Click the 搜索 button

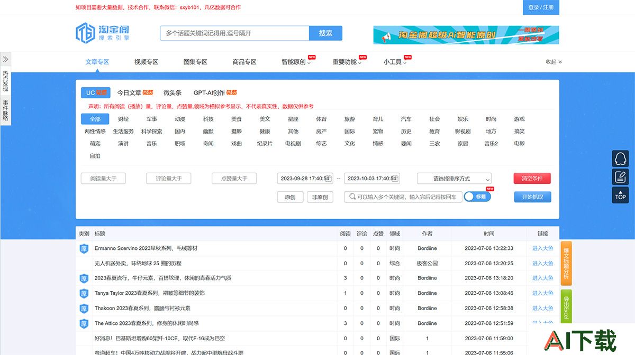click(x=325, y=33)
